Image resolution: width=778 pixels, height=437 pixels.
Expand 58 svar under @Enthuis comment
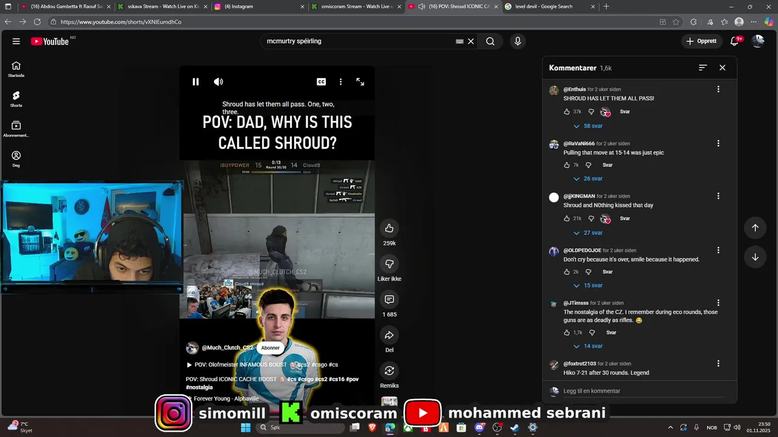pos(588,126)
